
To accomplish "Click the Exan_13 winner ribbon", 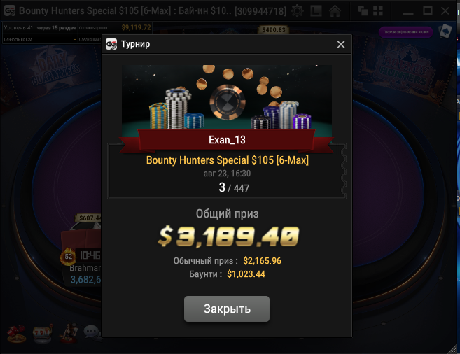I will [227, 140].
